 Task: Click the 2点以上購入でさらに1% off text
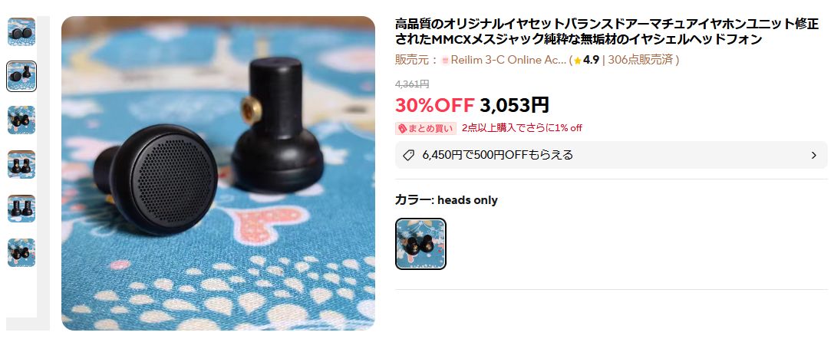coord(522,128)
